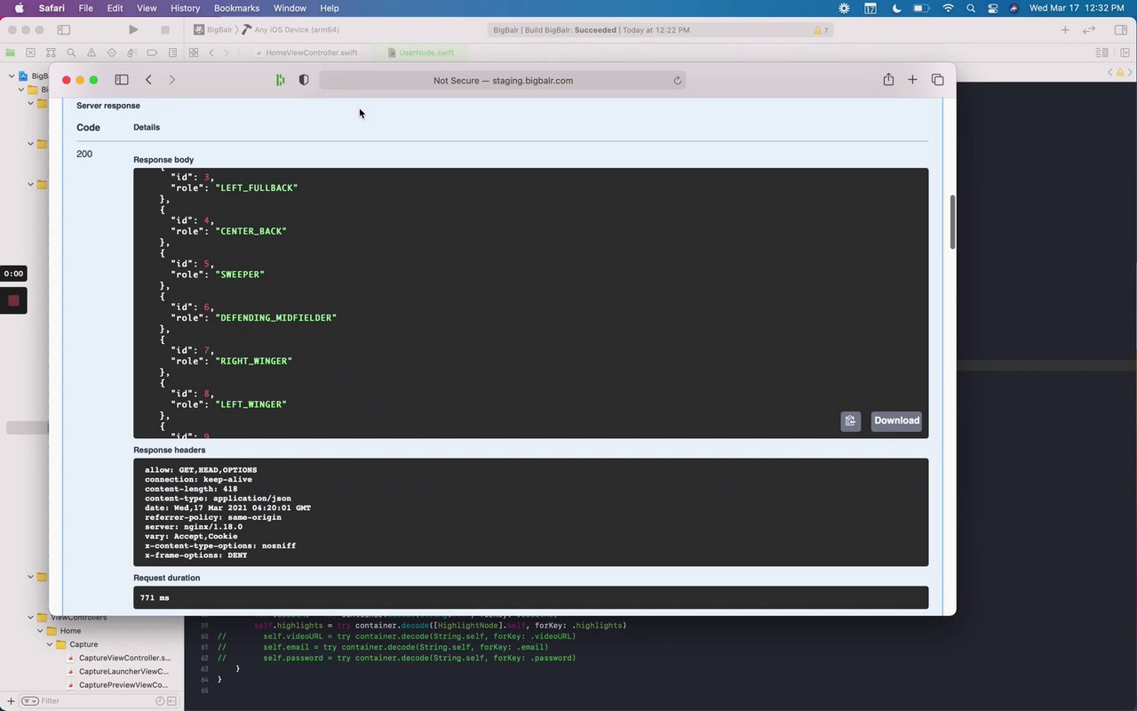Click the Safari extension icon beside the shield
Image resolution: width=1137 pixels, height=711 pixels.
281,80
